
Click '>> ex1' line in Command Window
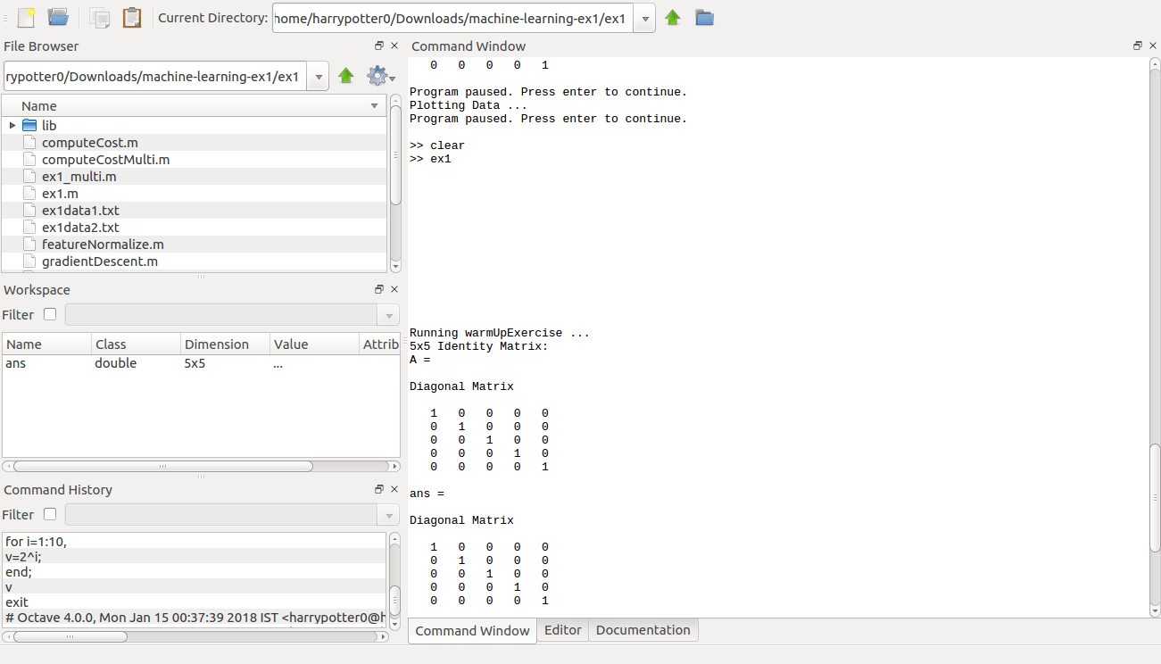click(431, 159)
